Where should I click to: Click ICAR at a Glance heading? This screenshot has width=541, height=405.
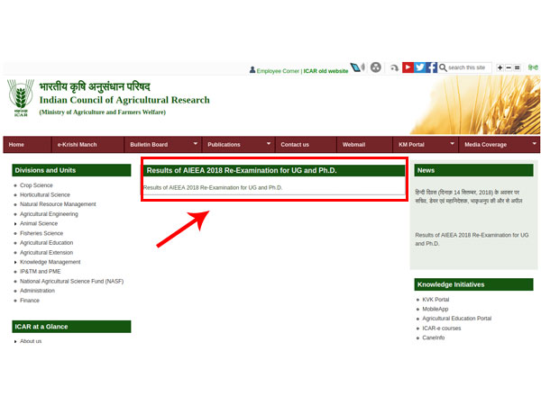tap(71, 327)
